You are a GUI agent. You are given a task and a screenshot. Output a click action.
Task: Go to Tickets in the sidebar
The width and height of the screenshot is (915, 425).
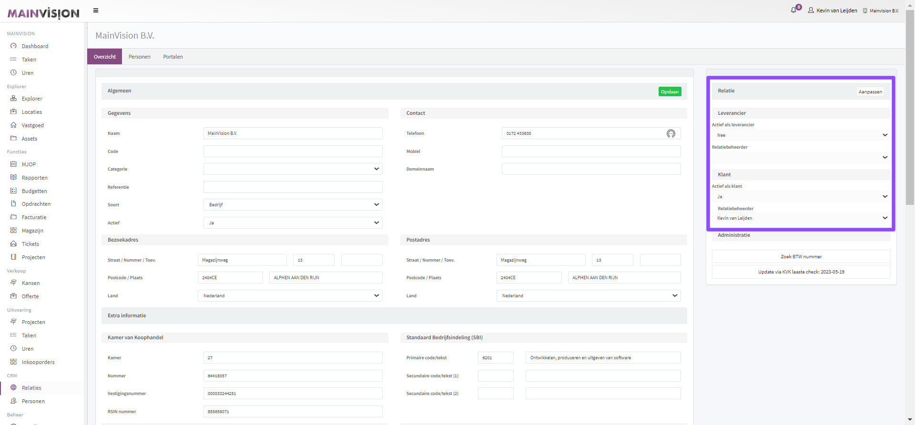coord(30,244)
